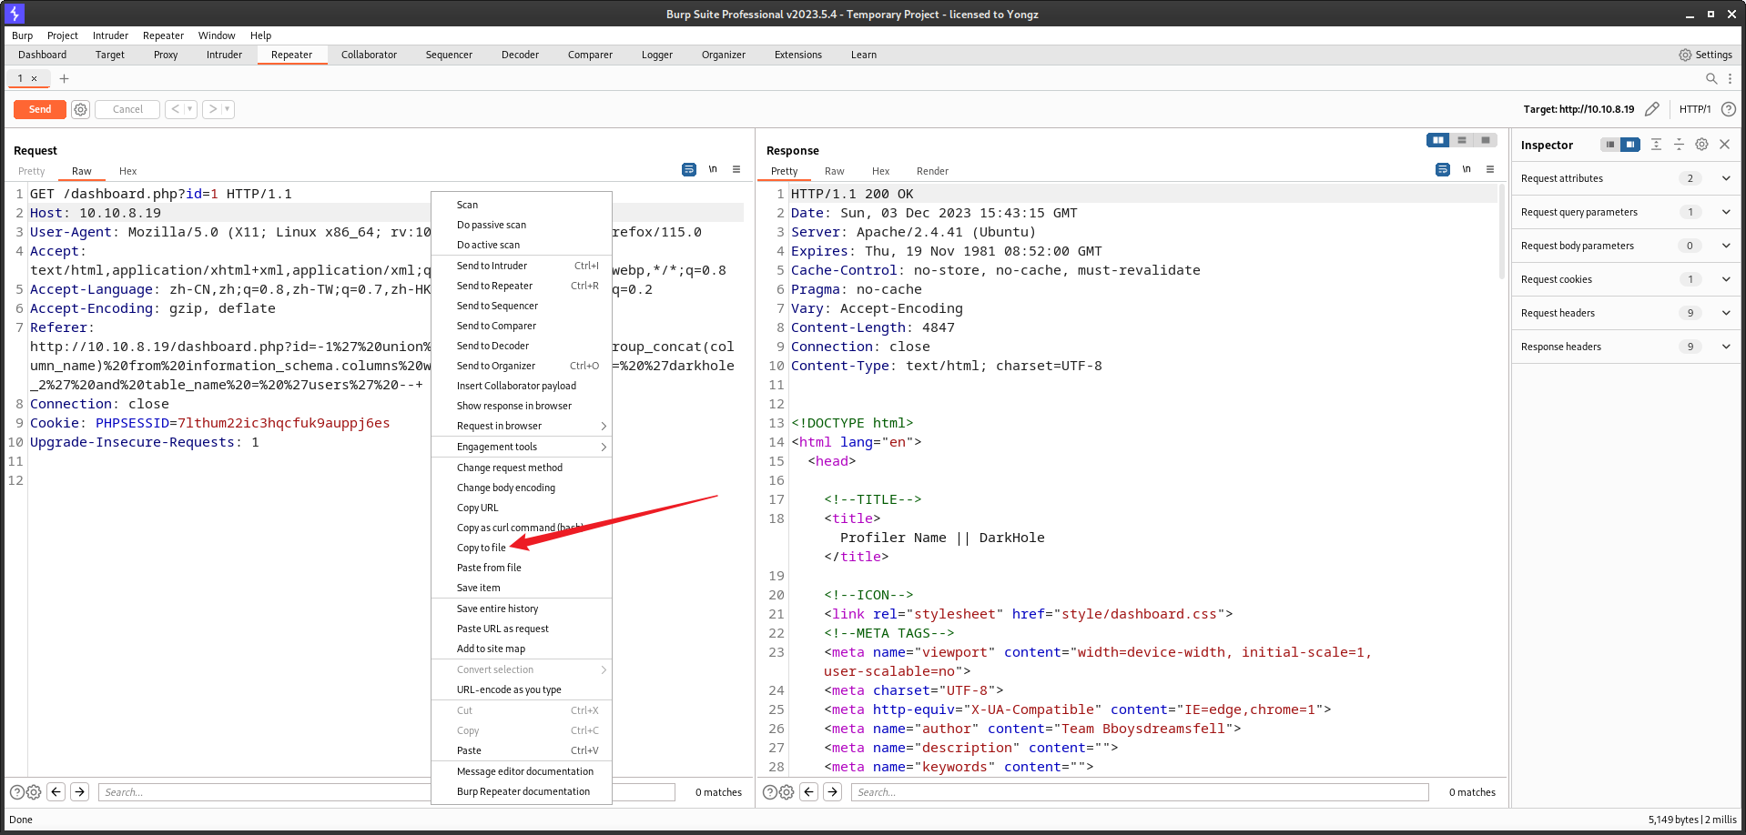Open next history dropdown arrow
Image resolution: width=1746 pixels, height=835 pixels.
228,109
